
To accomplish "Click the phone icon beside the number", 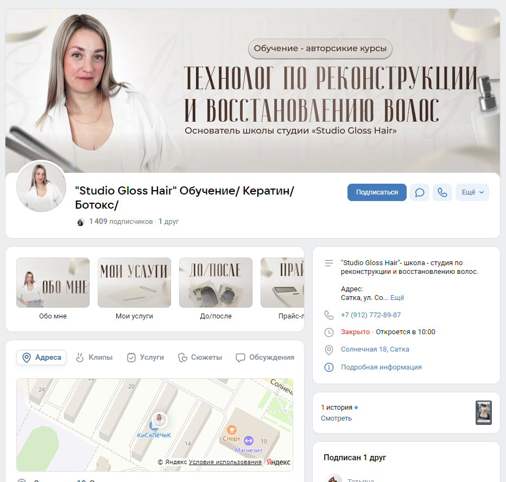I will 329,315.
